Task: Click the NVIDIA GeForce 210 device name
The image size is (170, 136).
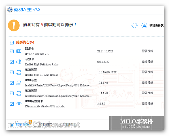Action: point(37,54)
